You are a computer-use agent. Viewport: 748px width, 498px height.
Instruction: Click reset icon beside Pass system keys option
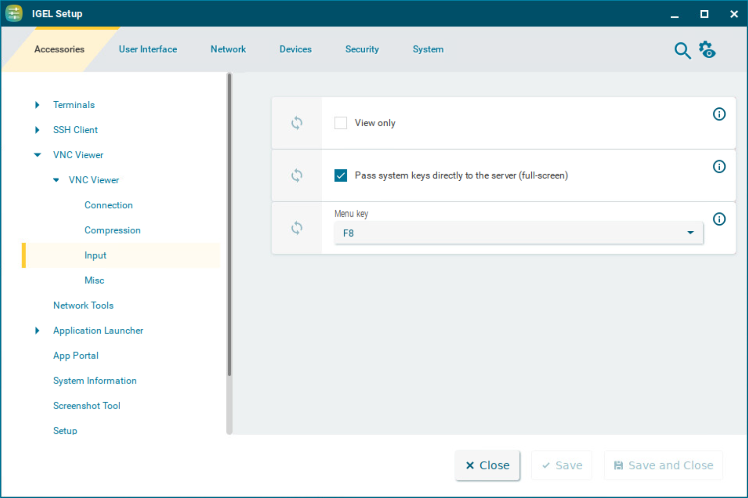tap(296, 175)
